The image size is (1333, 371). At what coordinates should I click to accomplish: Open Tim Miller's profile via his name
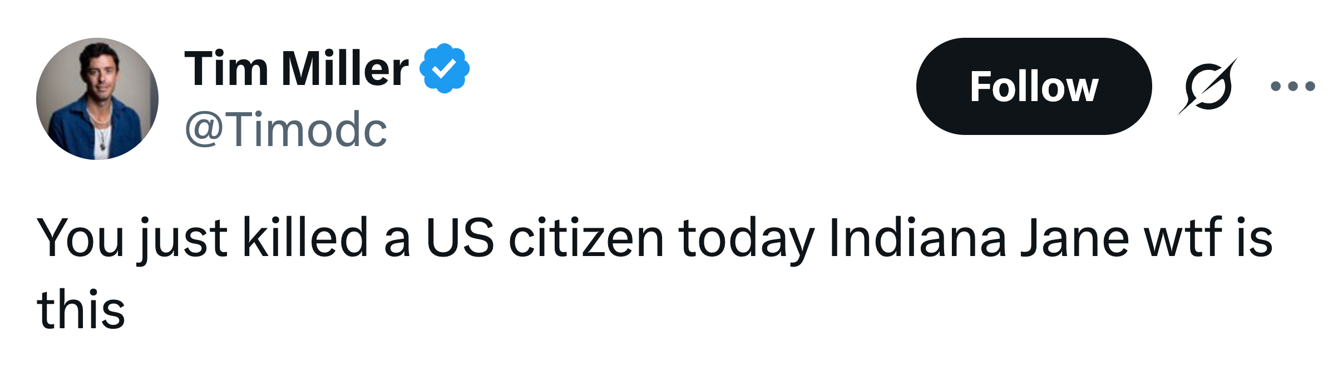click(295, 67)
